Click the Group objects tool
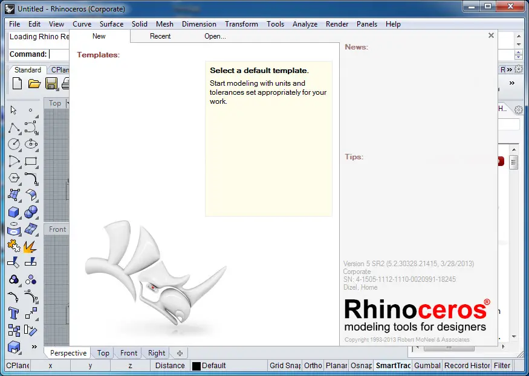This screenshot has height=376, width=529. (x=14, y=279)
